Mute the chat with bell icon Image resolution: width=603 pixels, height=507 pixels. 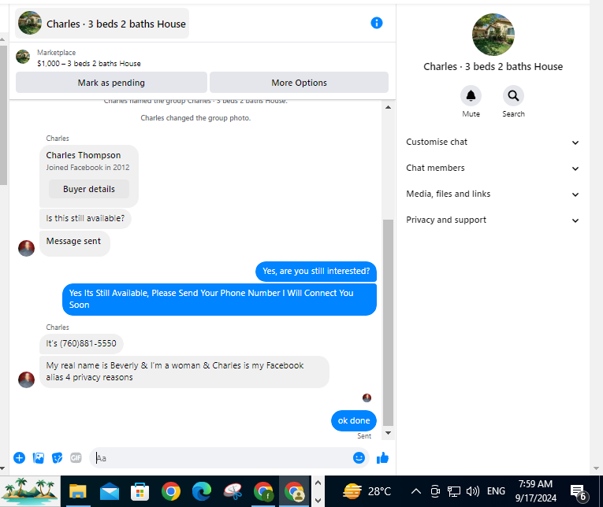471,95
